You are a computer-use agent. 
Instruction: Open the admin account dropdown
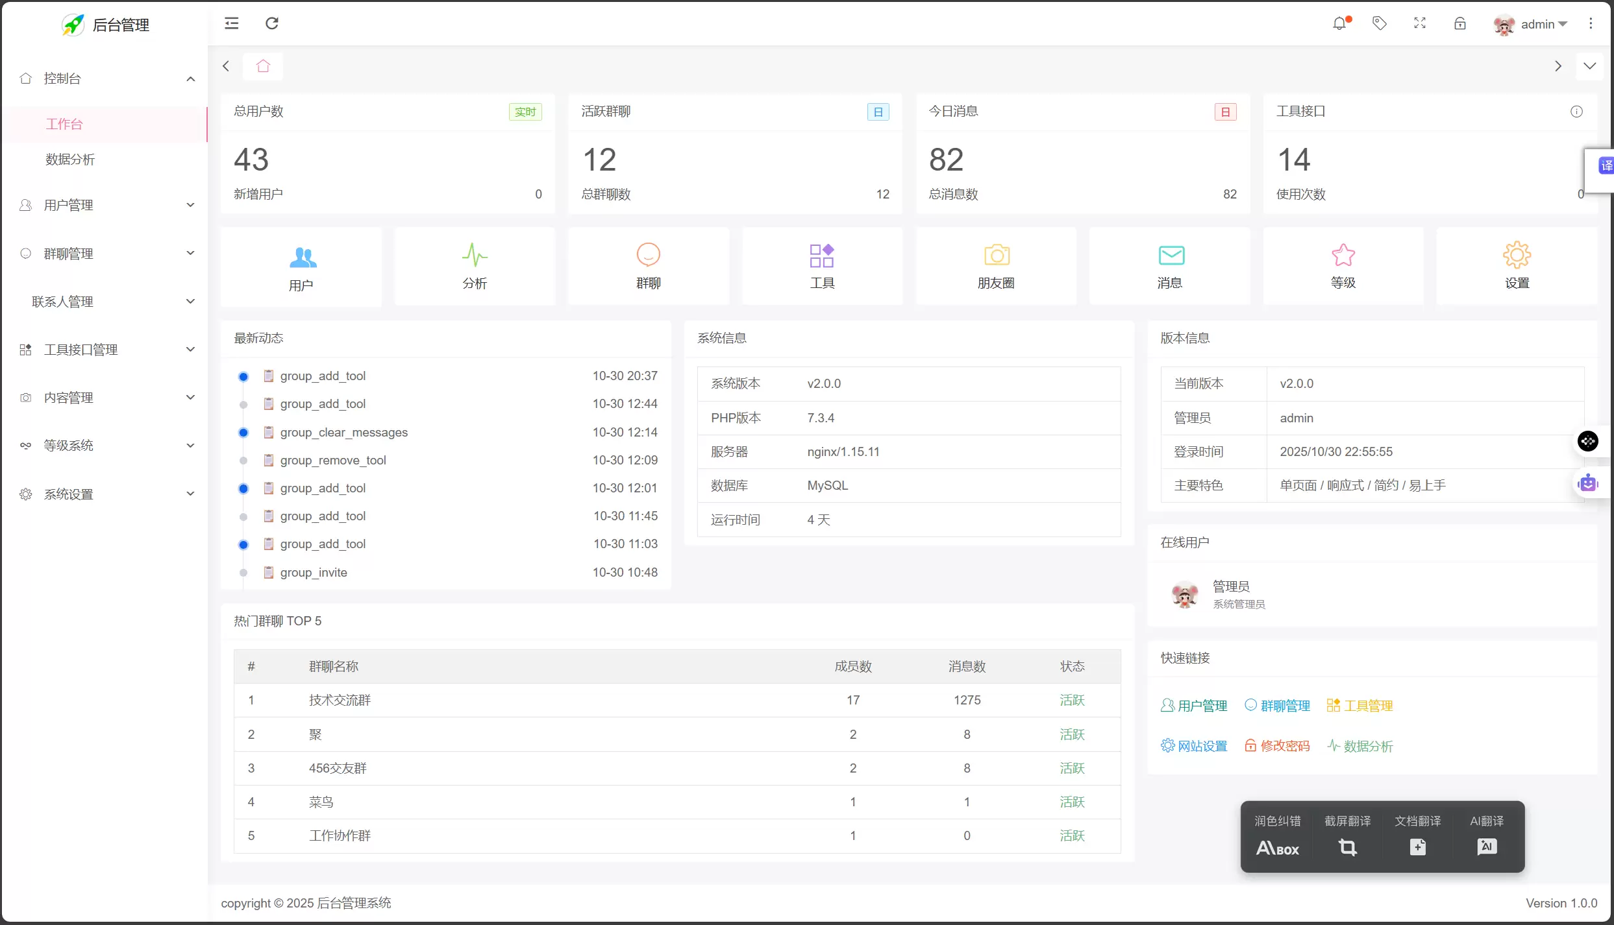point(1537,23)
